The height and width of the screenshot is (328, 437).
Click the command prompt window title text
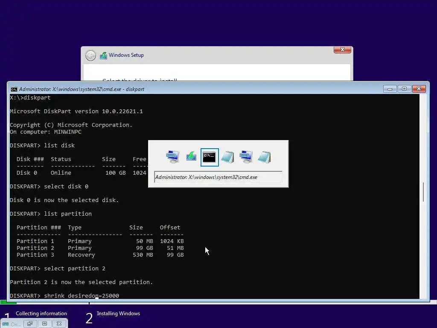tap(82, 89)
